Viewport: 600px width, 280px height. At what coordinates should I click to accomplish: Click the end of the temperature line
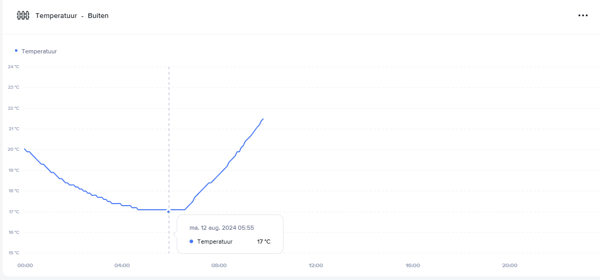tap(263, 119)
